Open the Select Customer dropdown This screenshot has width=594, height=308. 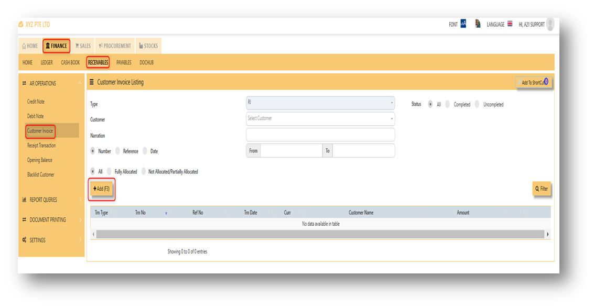[x=320, y=118]
